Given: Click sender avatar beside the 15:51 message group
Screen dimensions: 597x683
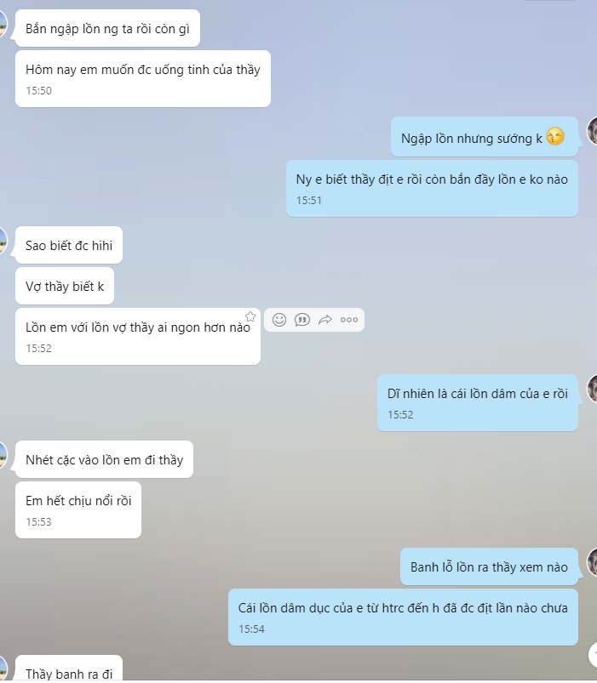Looking at the screenshot, I should pos(592,131).
